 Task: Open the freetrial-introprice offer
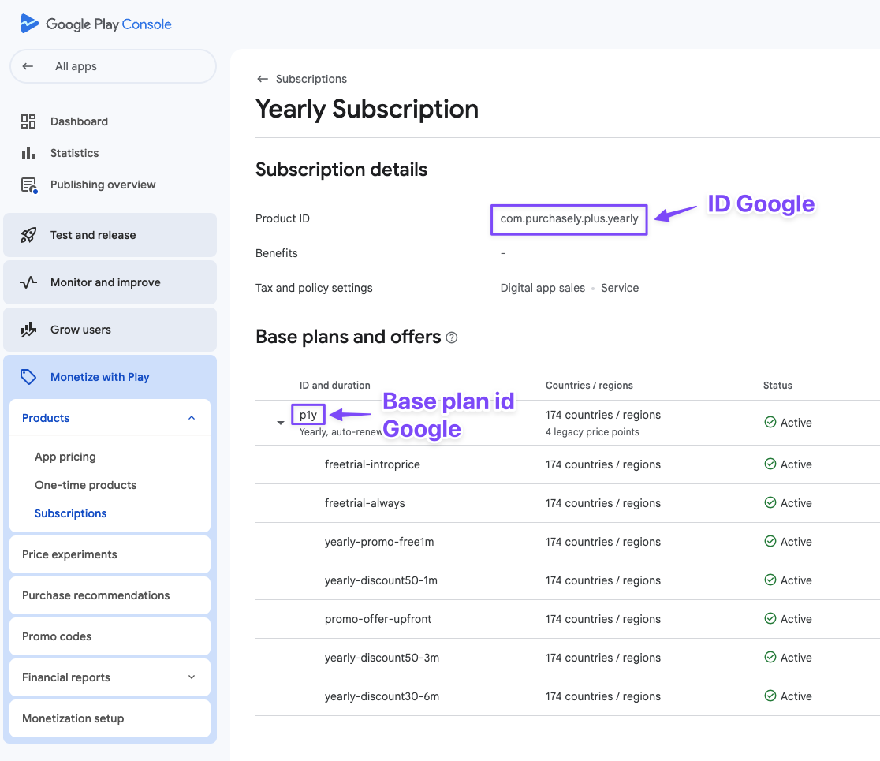click(372, 464)
